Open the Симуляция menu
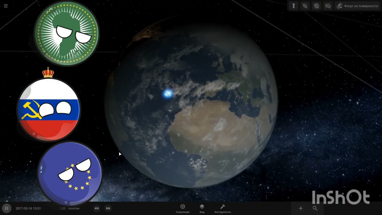 tap(183, 209)
